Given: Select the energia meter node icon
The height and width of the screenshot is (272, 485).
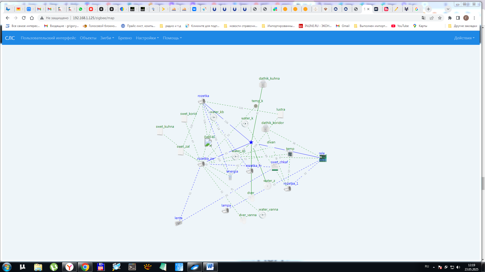Looking at the screenshot, I should point(230,177).
